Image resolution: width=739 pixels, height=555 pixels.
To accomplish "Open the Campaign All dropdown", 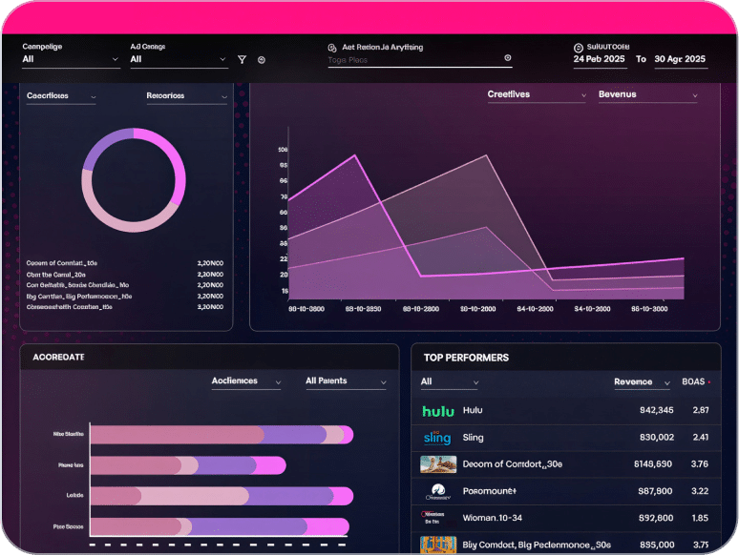I will coord(71,59).
